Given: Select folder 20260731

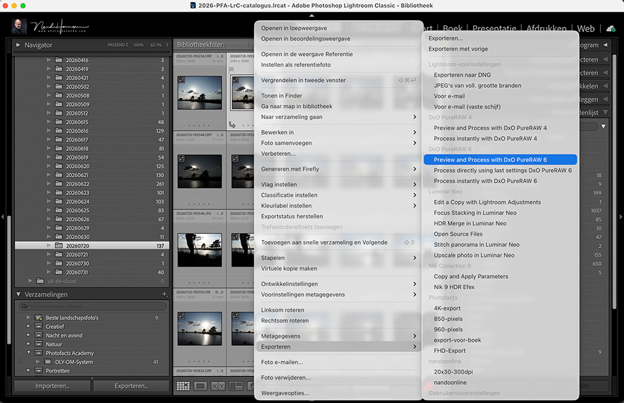Looking at the screenshot, I should (x=92, y=272).
